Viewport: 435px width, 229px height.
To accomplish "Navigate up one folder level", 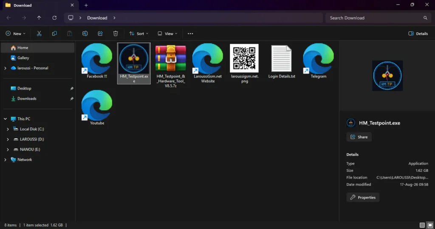I will [x=39, y=18].
